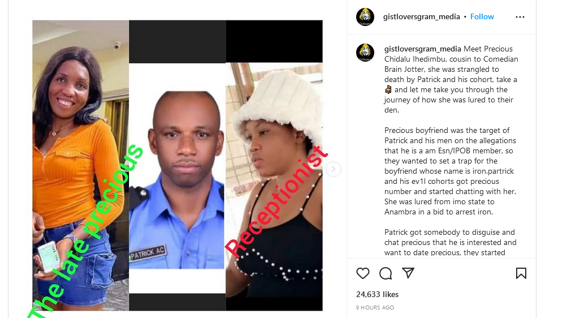View the 24,633 likes list
The image size is (580, 318).
tap(377, 294)
